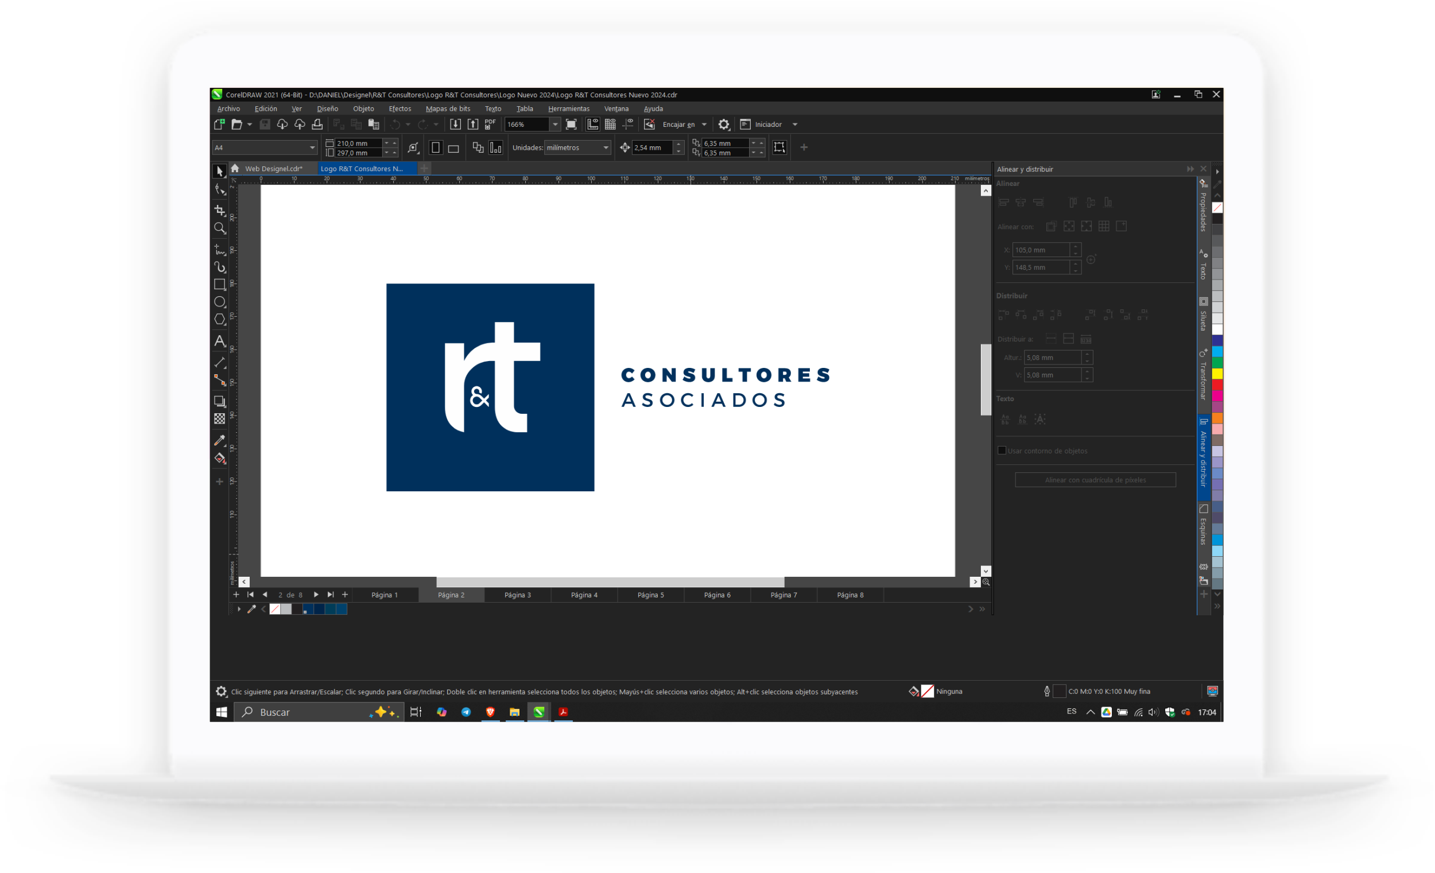Select the Rectangle tool
The width and height of the screenshot is (1435, 873).
(x=220, y=284)
